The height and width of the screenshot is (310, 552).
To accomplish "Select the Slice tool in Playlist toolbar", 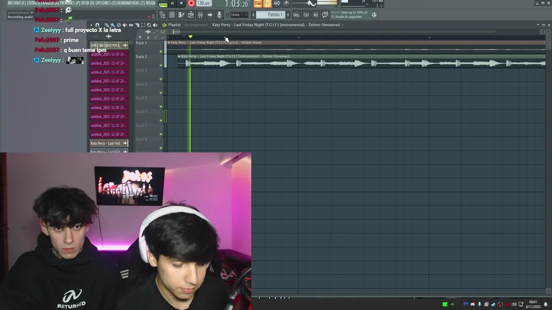I will pos(137,25).
